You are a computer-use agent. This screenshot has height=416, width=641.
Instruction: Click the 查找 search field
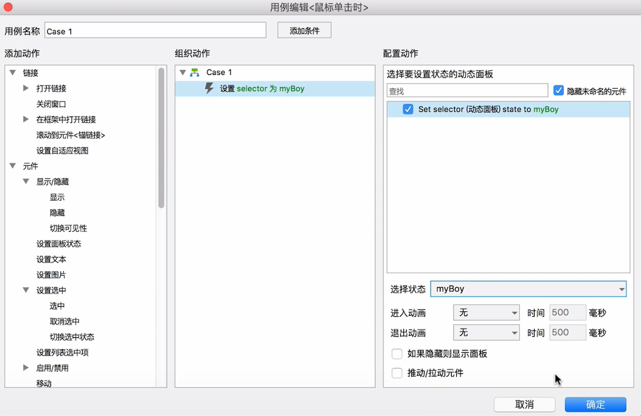point(467,91)
